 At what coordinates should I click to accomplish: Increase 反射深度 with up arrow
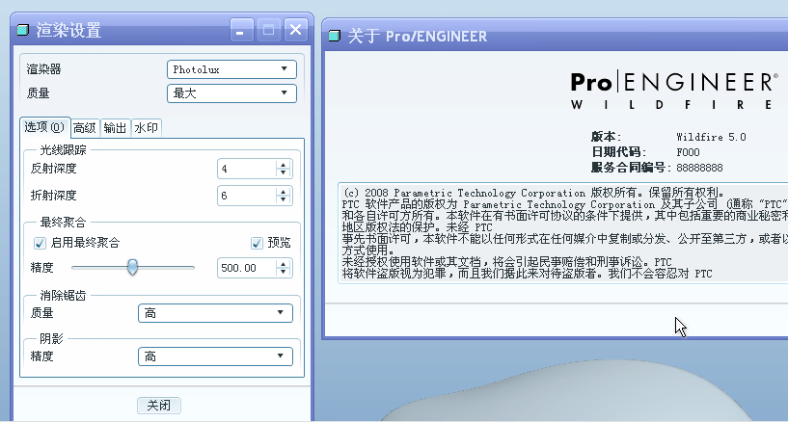coord(284,165)
